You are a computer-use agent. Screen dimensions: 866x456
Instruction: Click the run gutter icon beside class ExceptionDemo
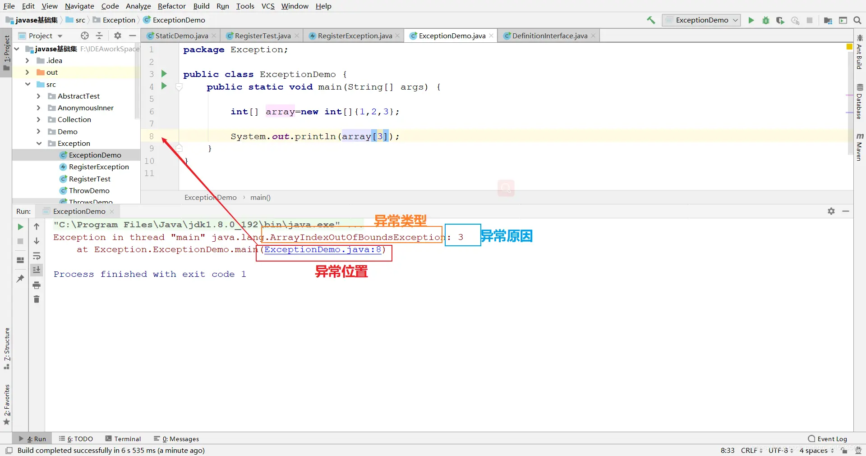click(164, 74)
